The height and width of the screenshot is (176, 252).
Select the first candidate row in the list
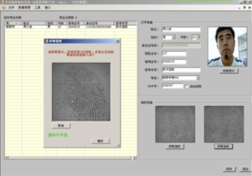71,27
